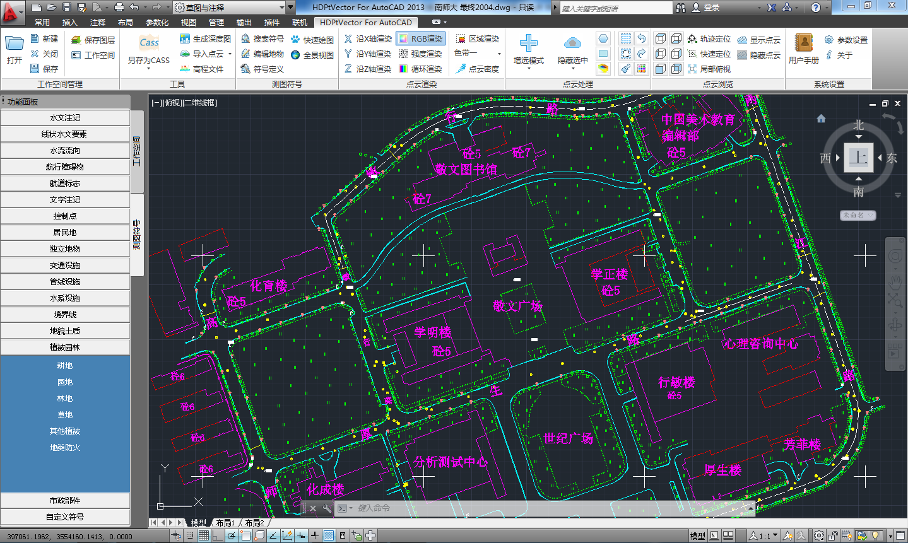Screen dimensions: 908x543
Task: Click the 轨迹定位 trajectory locate tool
Action: (x=709, y=39)
